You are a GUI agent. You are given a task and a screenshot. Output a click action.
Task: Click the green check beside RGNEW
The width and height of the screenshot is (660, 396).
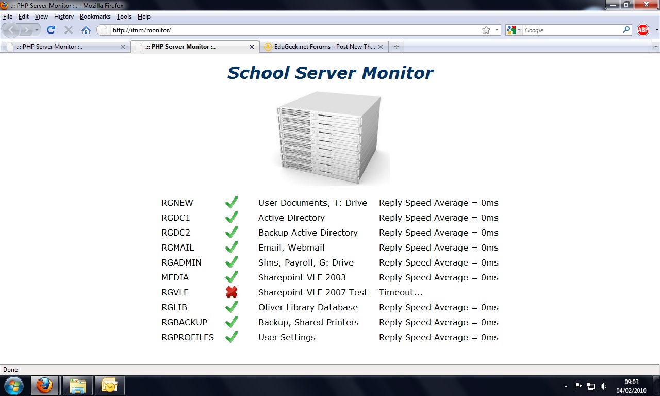pyautogui.click(x=231, y=202)
